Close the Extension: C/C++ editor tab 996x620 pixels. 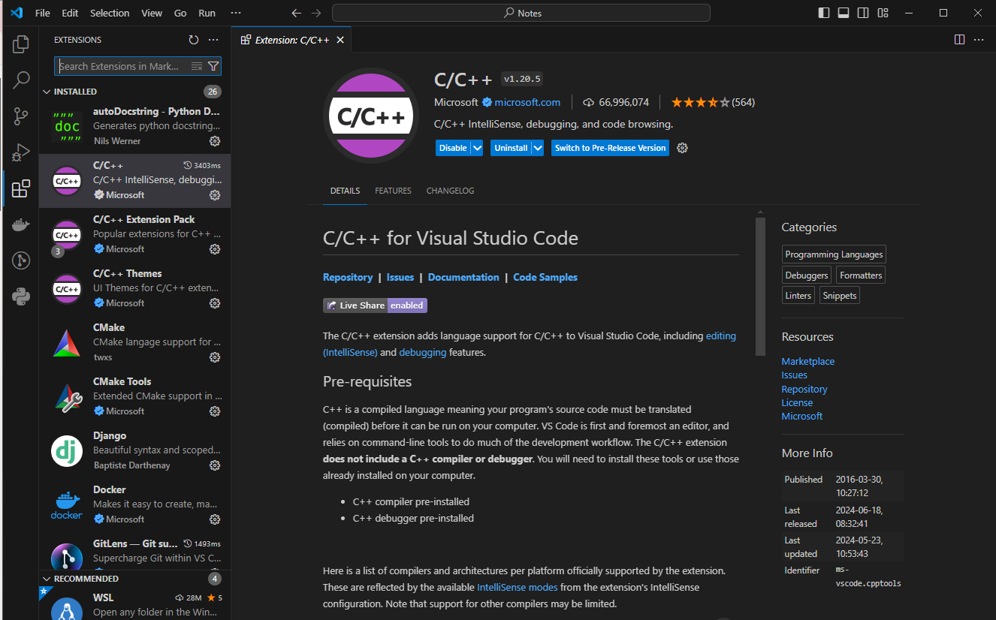pos(340,40)
